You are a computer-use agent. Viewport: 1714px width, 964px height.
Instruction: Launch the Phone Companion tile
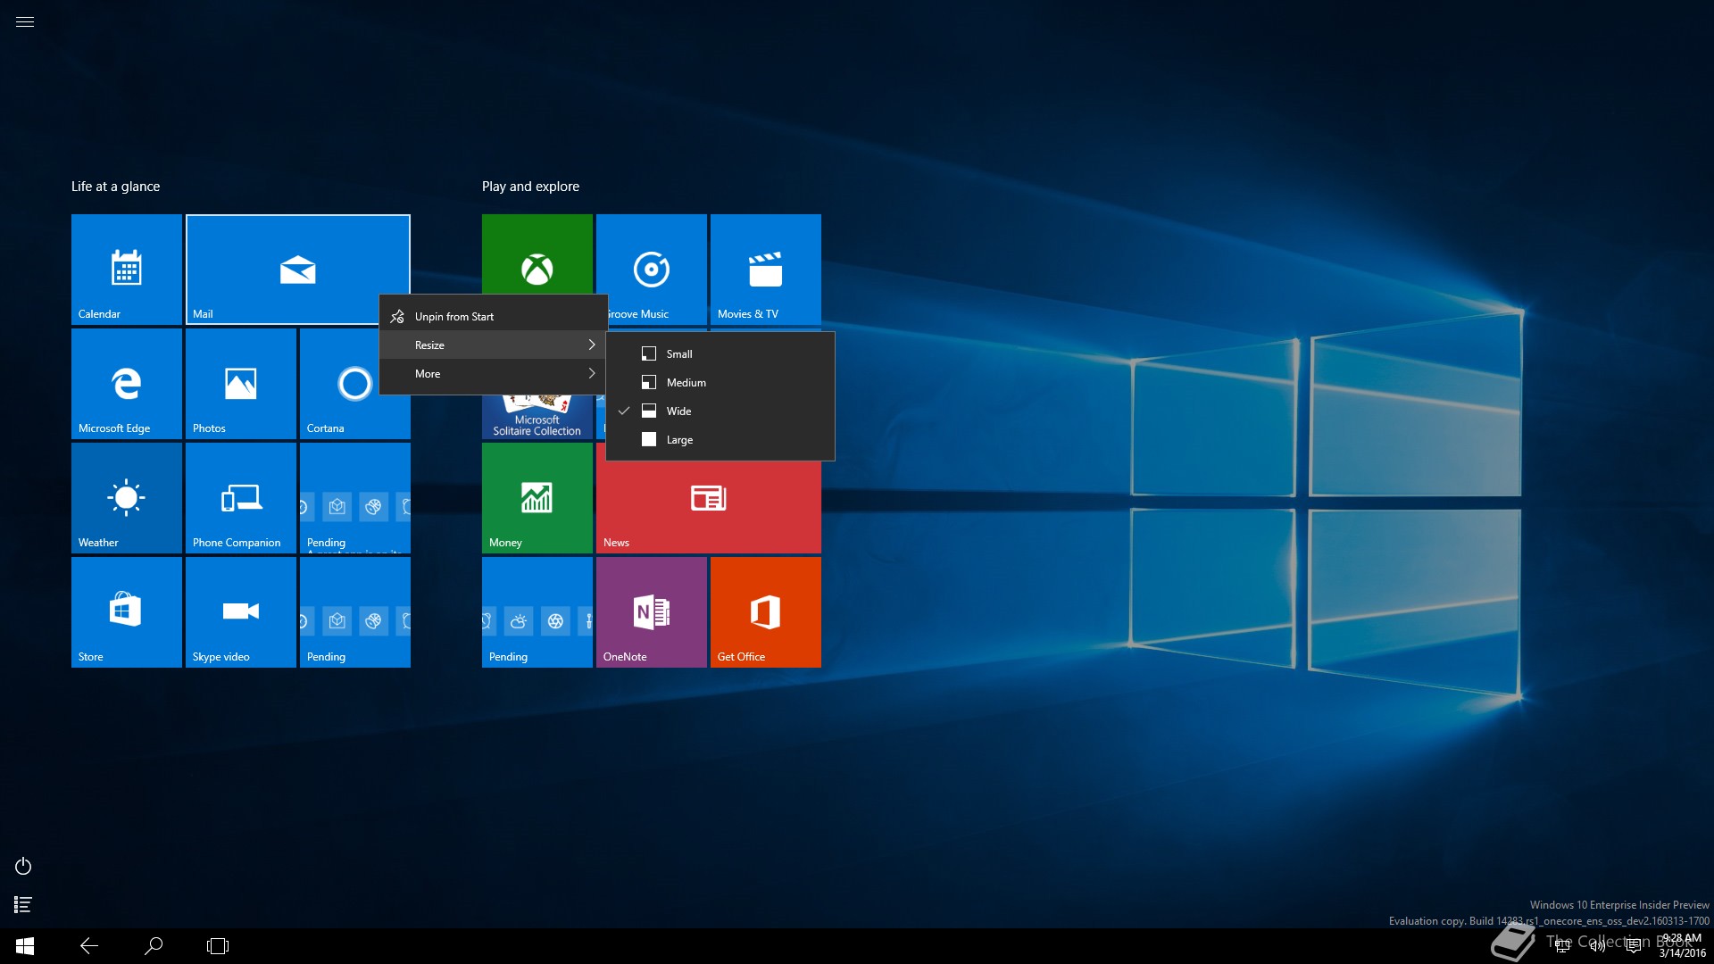pos(241,498)
